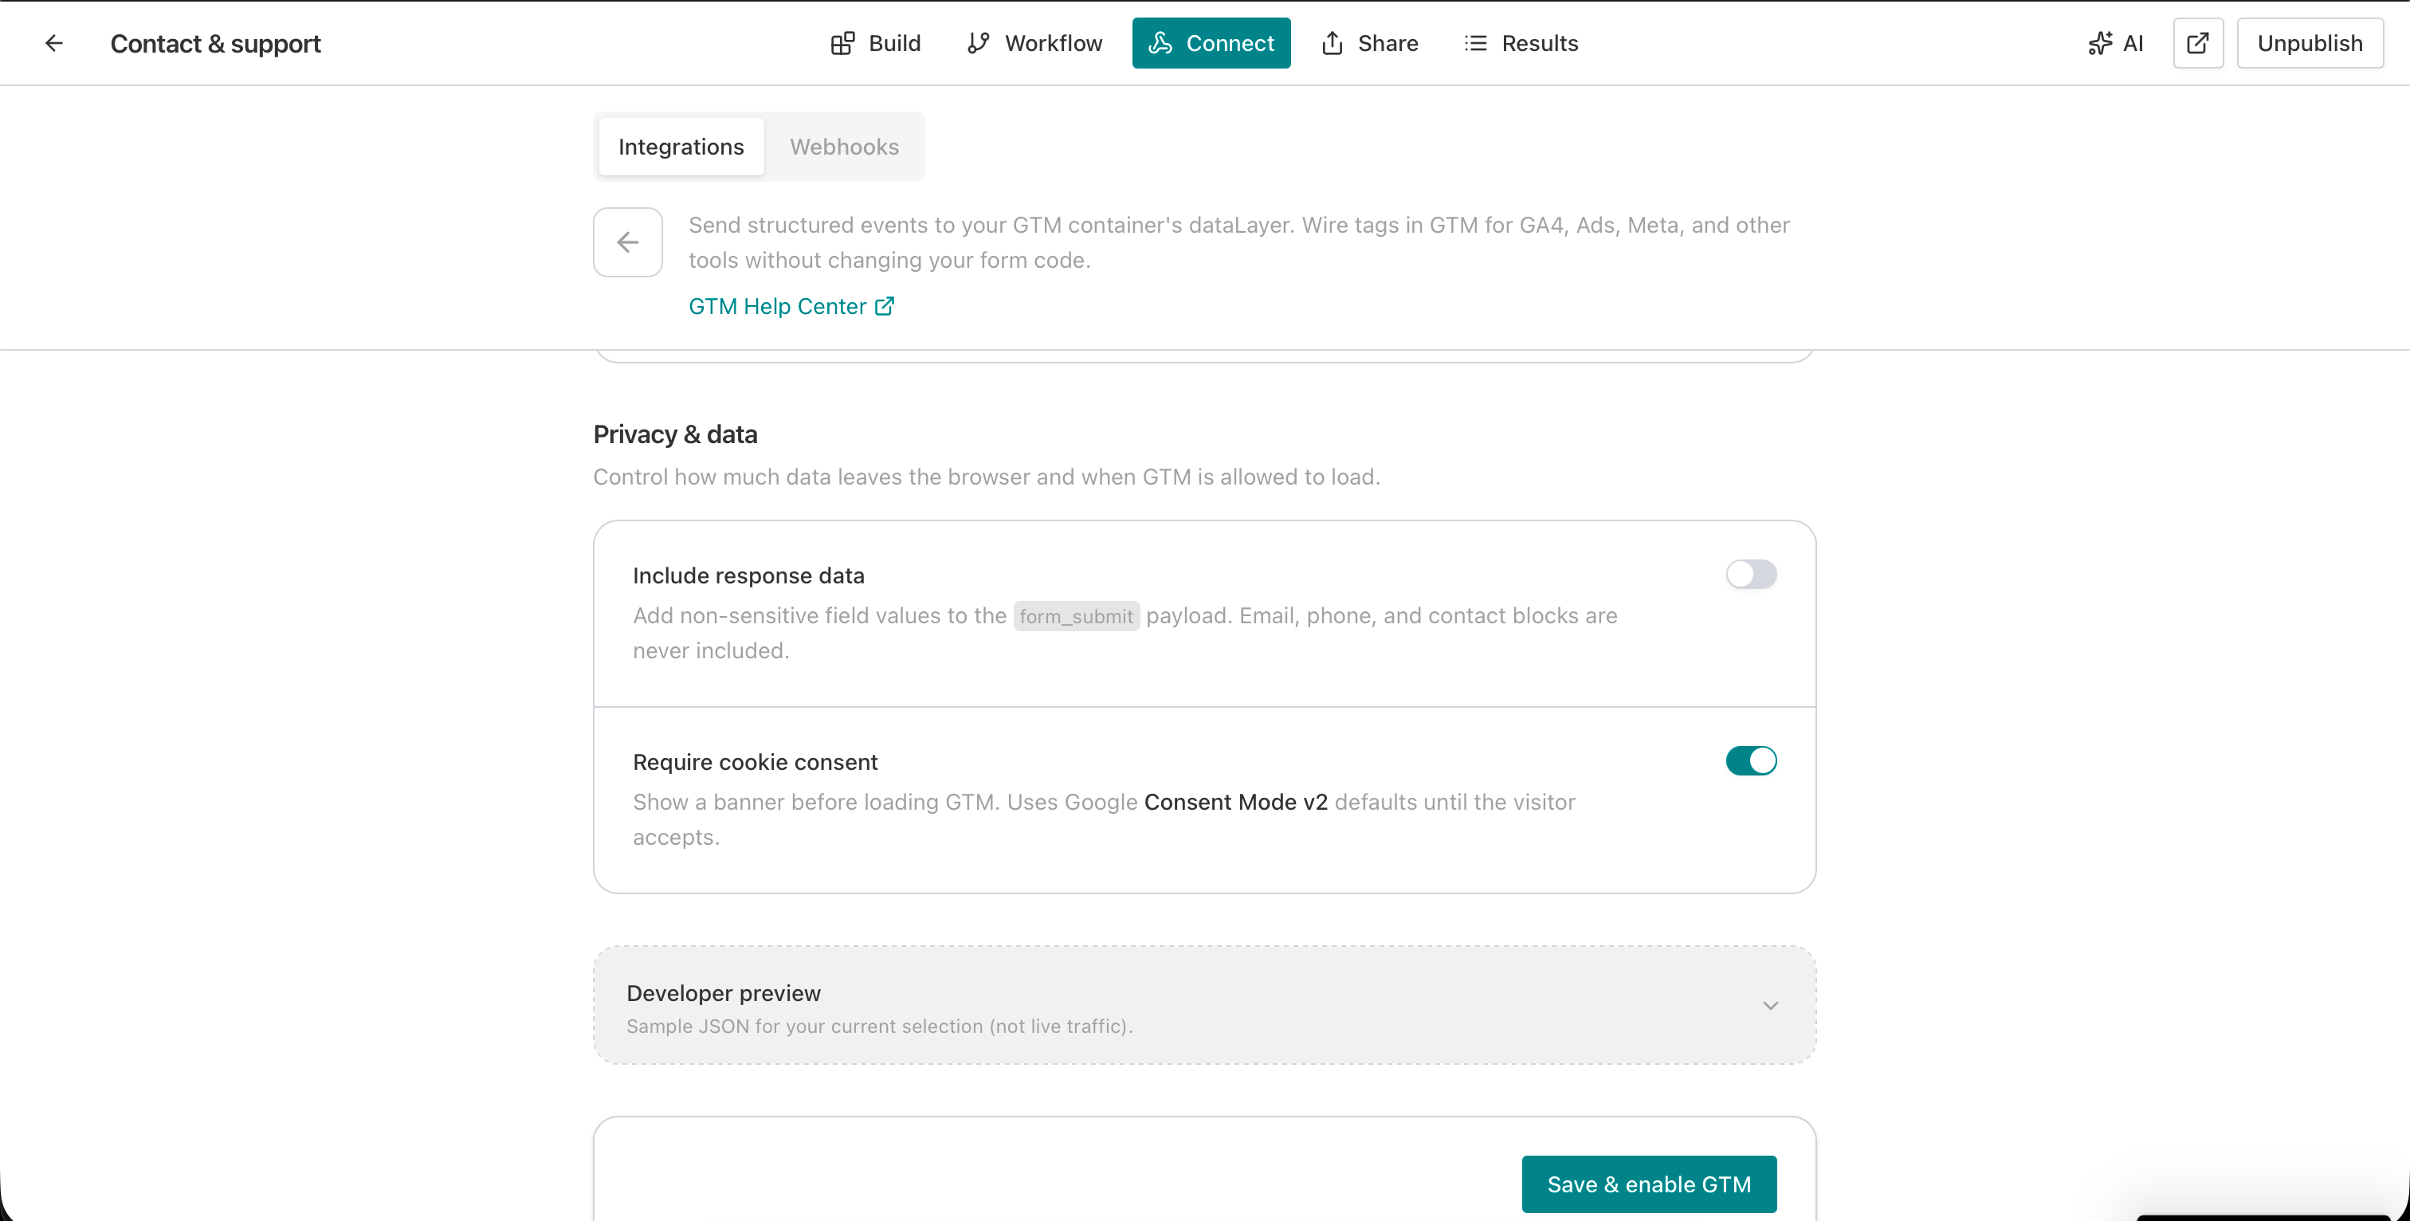The image size is (2410, 1221).
Task: Select the Integrations tab
Action: (x=680, y=146)
